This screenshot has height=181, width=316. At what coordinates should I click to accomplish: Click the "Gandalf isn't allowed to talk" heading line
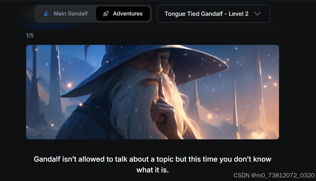pos(152,159)
